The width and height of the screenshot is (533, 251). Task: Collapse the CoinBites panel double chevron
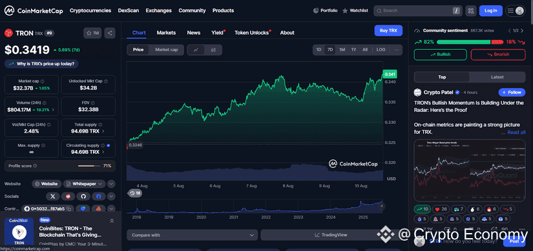pyautogui.click(x=112, y=221)
